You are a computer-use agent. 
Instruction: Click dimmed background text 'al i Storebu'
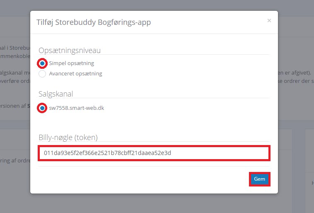tap(15, 48)
